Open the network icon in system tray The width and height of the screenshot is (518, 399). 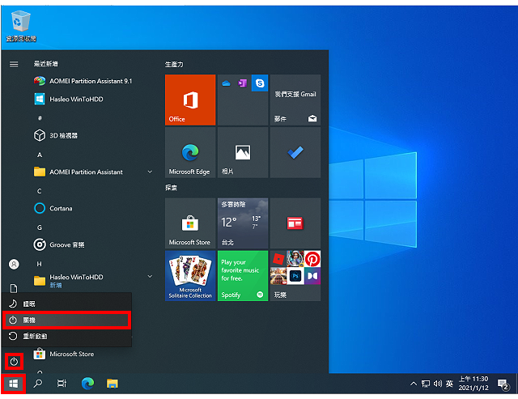[x=426, y=384]
